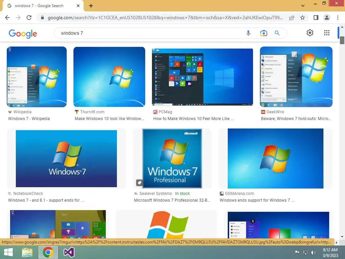Click the Google logo
Image resolution: width=345 pixels, height=259 pixels.
23,34
